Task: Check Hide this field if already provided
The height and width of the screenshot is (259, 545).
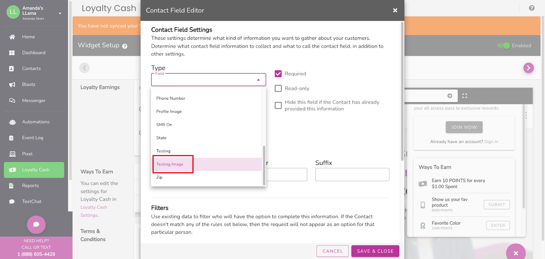Action: point(278,106)
